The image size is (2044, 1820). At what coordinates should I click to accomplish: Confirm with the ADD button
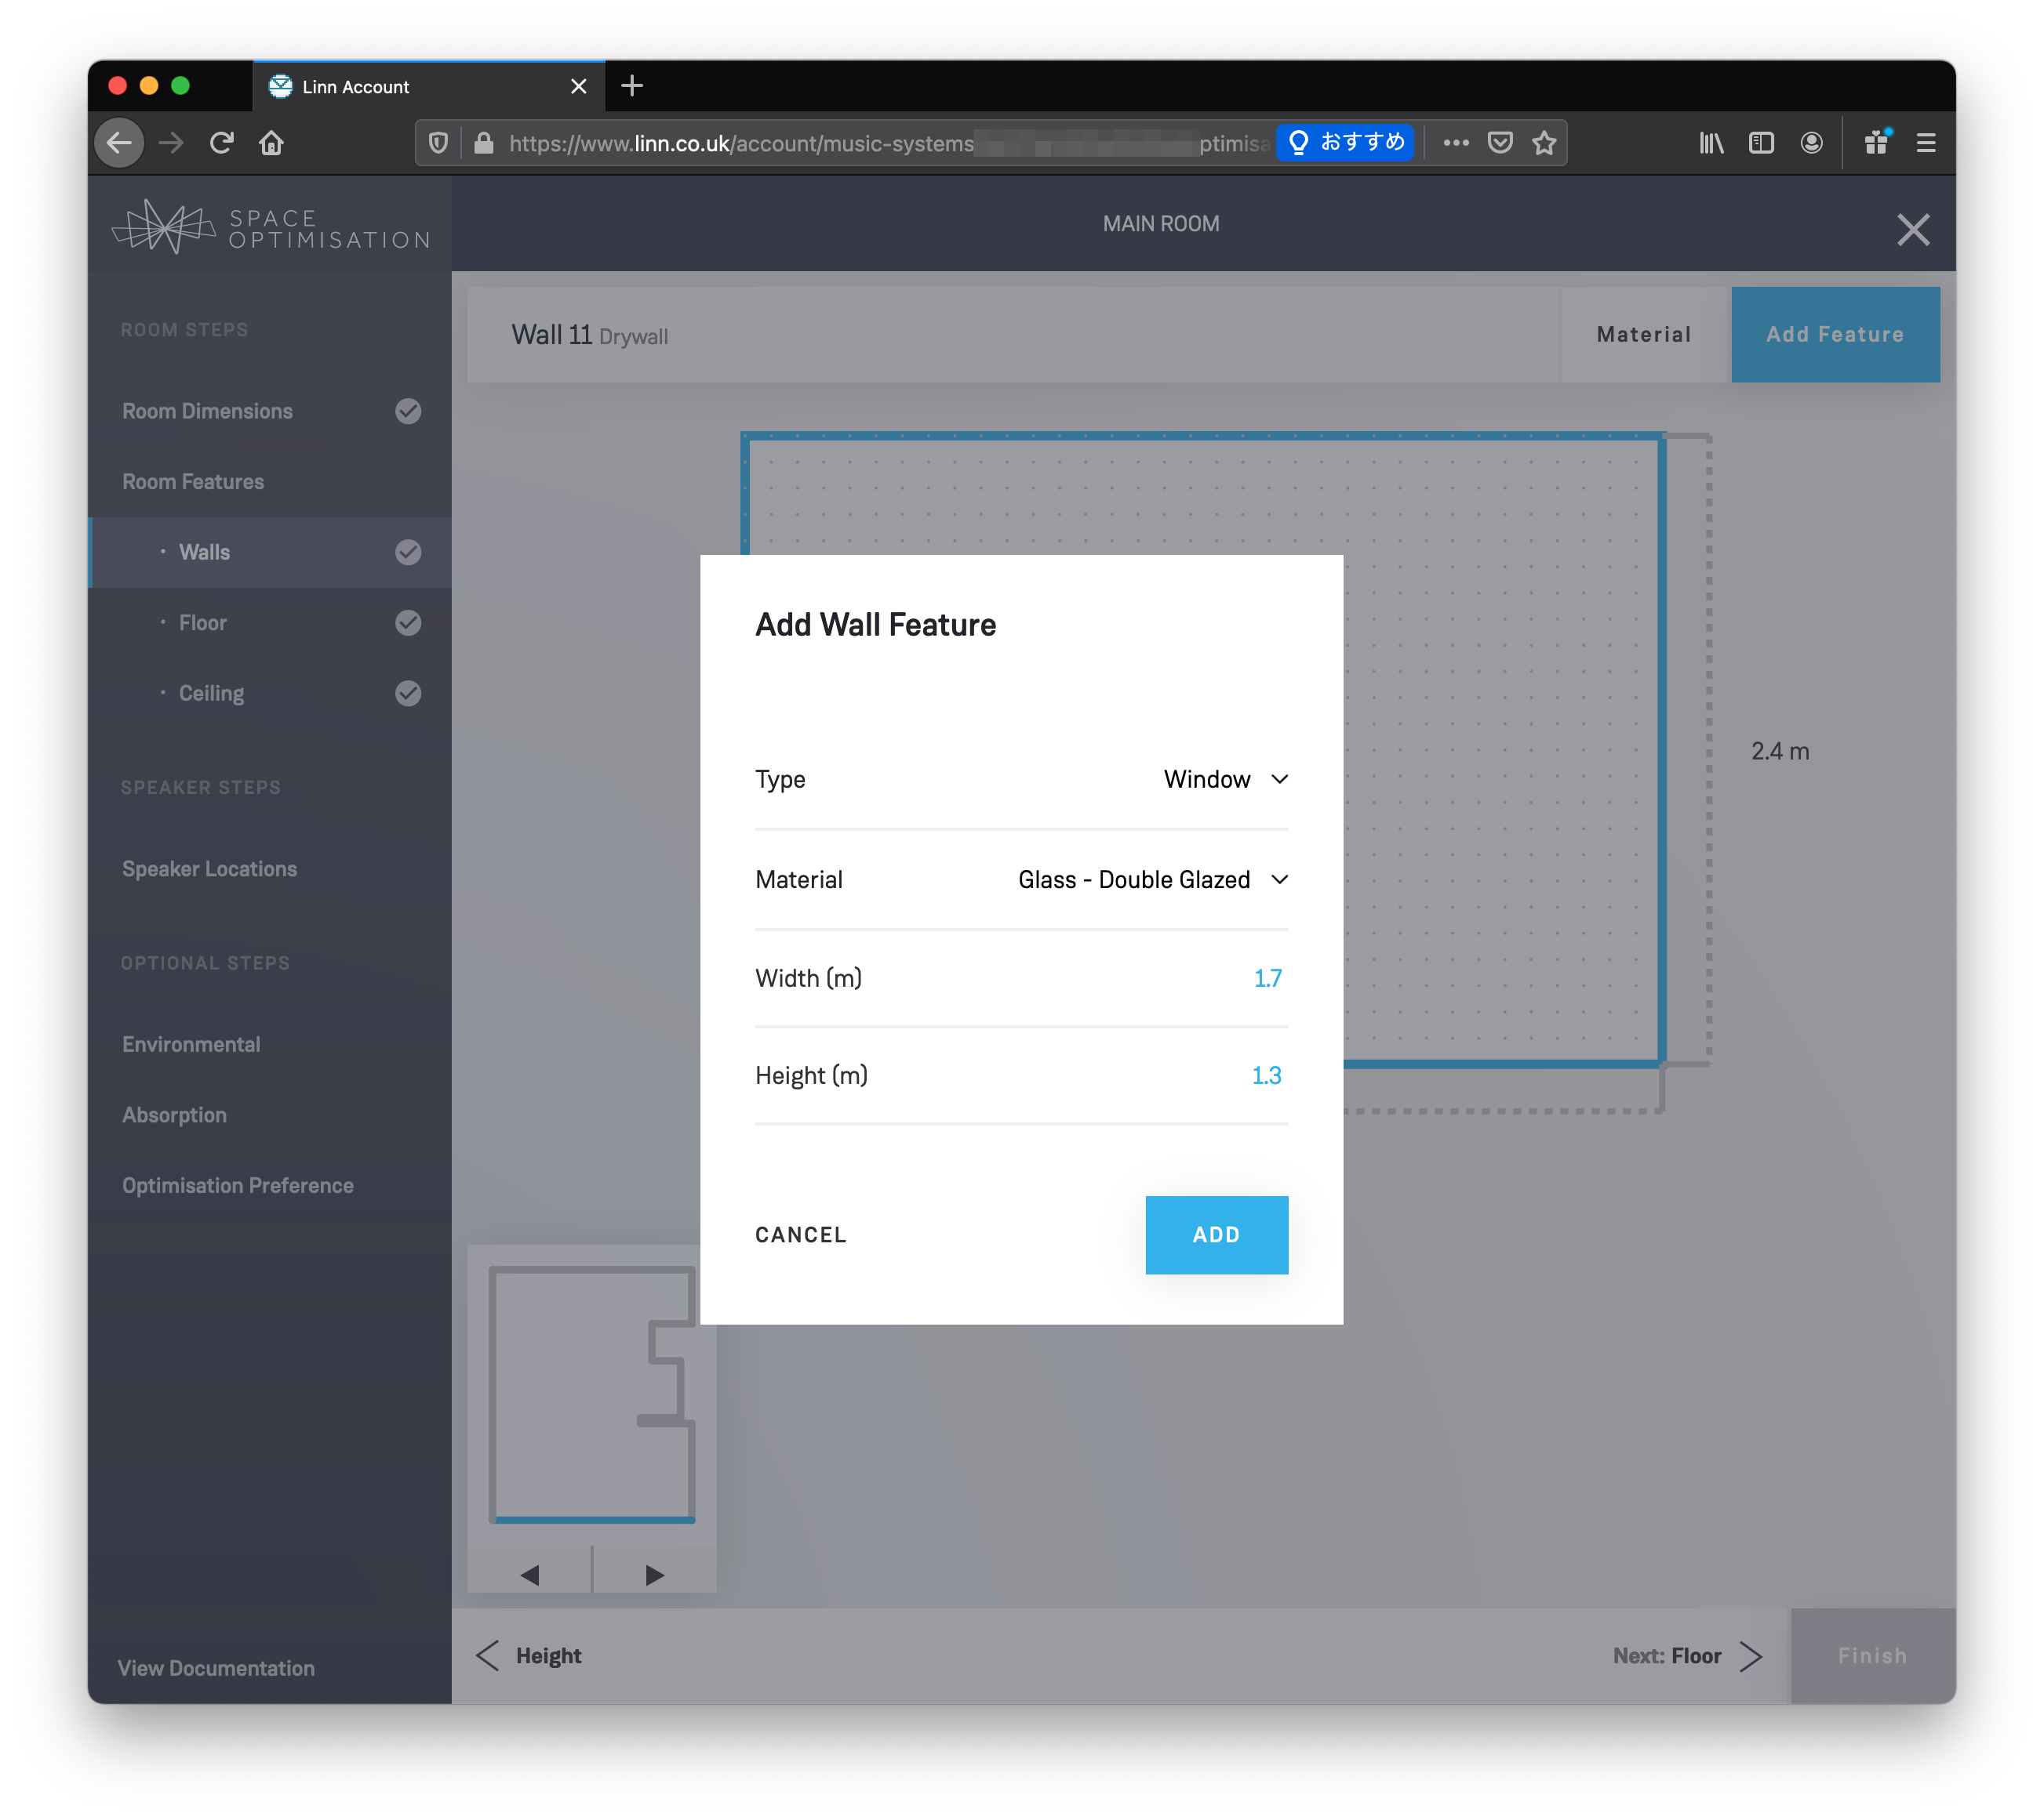coord(1217,1235)
